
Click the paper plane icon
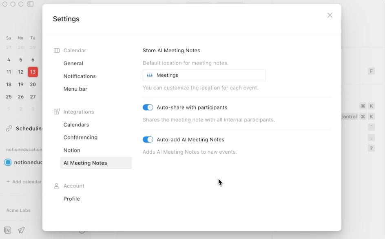pyautogui.click(x=21, y=230)
